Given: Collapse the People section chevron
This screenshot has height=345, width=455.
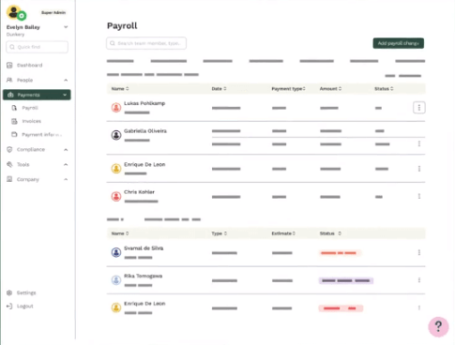Looking at the screenshot, I should point(66,80).
